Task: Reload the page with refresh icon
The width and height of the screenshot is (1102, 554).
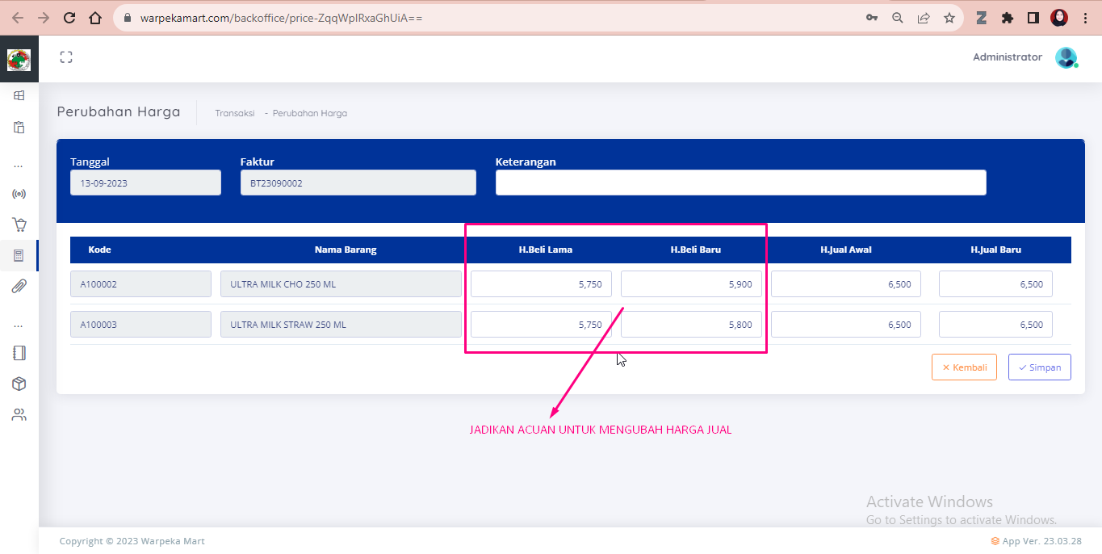Action: (69, 18)
